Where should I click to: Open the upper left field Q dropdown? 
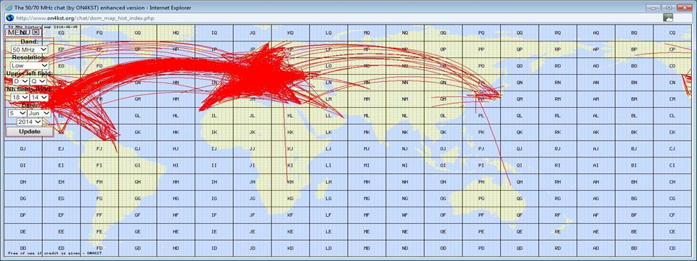38,81
